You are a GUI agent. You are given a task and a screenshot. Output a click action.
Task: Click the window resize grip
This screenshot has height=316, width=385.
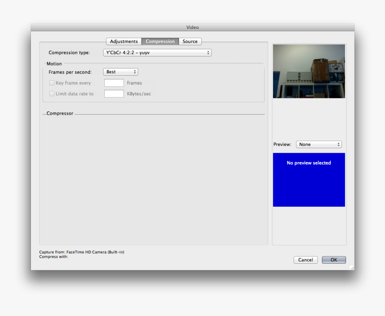[x=352, y=268]
